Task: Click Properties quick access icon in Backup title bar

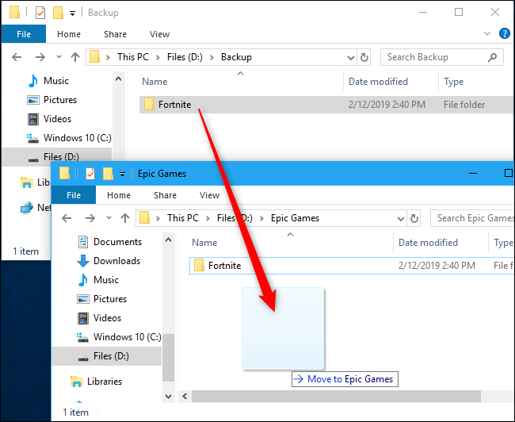Action: click(x=40, y=13)
